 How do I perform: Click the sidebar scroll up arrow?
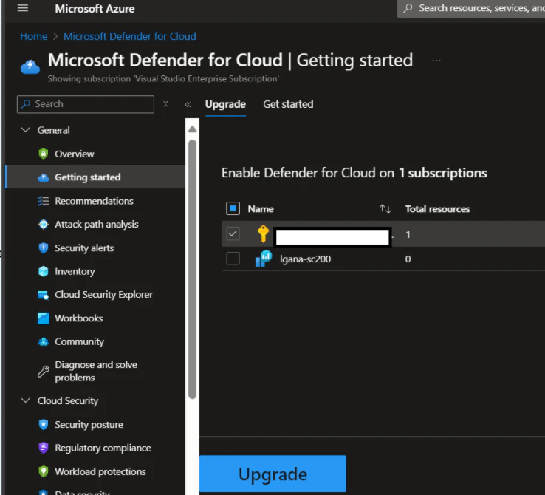(x=192, y=129)
